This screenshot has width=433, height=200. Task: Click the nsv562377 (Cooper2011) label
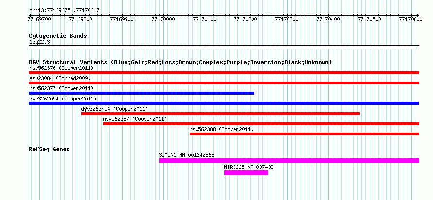[x=61, y=88]
